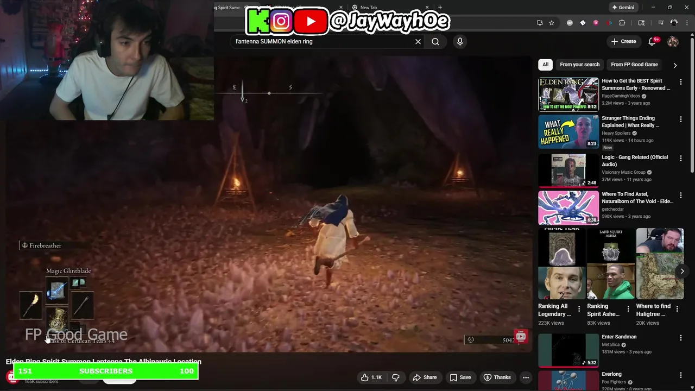Open Chrome profile avatar in toolbar
The width and height of the screenshot is (695, 391).
(x=674, y=23)
